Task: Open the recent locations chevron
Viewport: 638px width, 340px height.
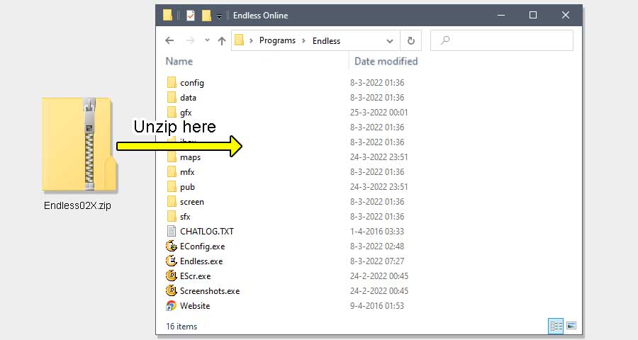Action: pos(206,41)
